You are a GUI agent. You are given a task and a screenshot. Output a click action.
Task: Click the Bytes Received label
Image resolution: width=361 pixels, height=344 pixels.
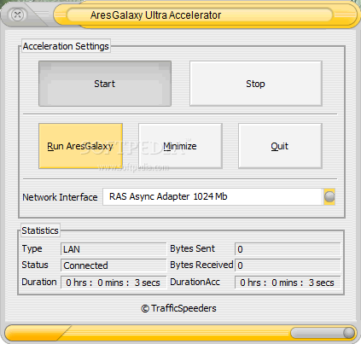pos(201,265)
